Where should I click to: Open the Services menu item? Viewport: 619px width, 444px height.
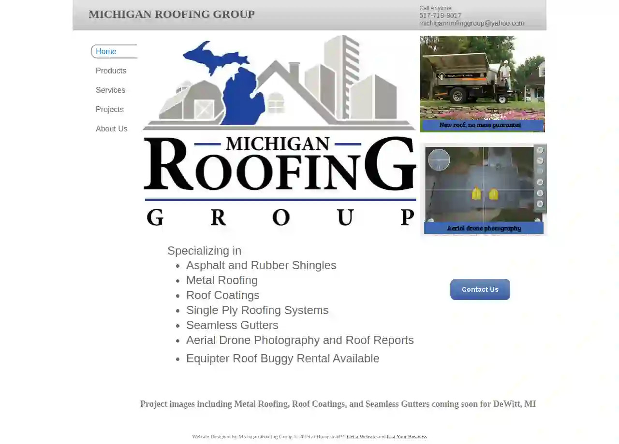pos(110,90)
